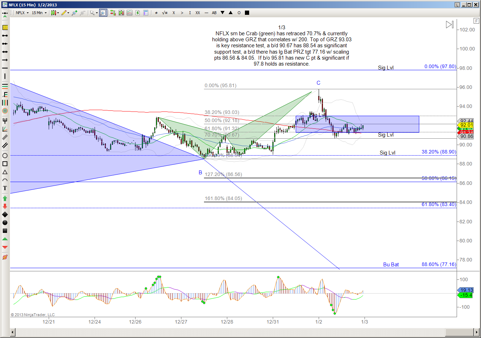The image size is (481, 338).
Task: Click the AB toolbar item
Action: 214,13
